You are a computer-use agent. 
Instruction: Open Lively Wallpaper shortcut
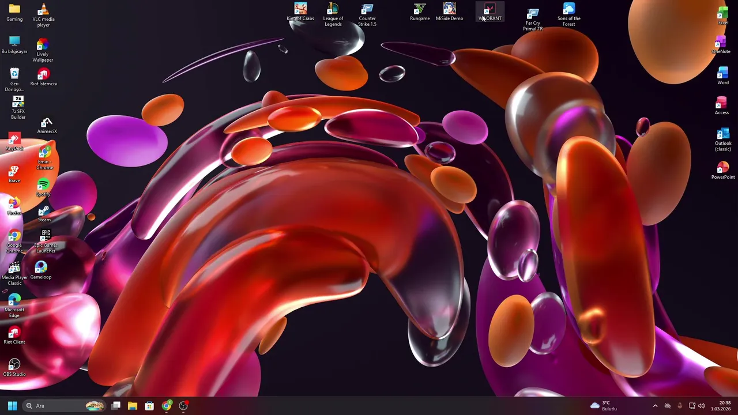click(x=43, y=50)
